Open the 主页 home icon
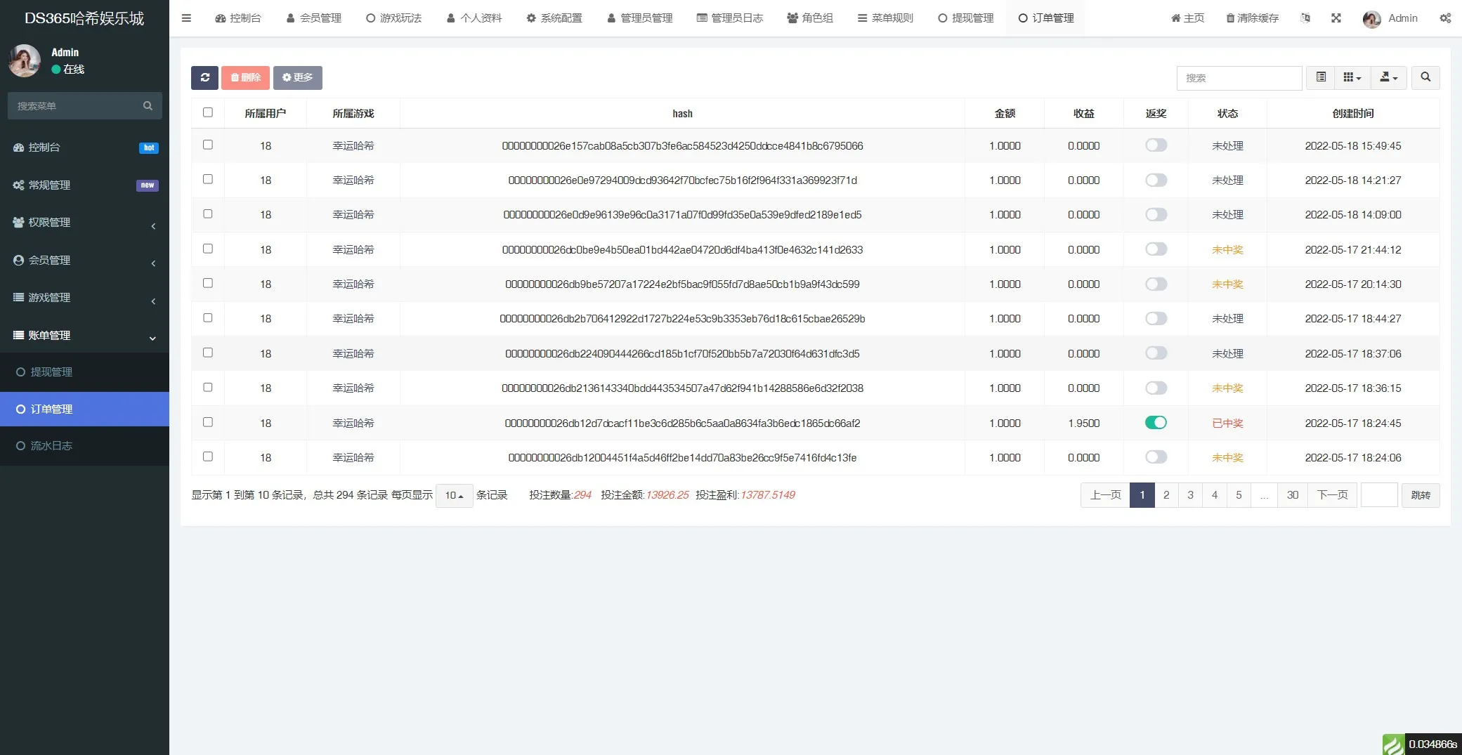 coord(1187,18)
